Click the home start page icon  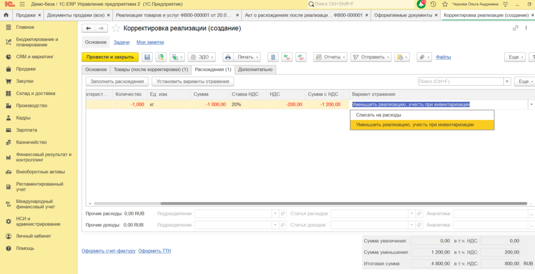(6, 15)
